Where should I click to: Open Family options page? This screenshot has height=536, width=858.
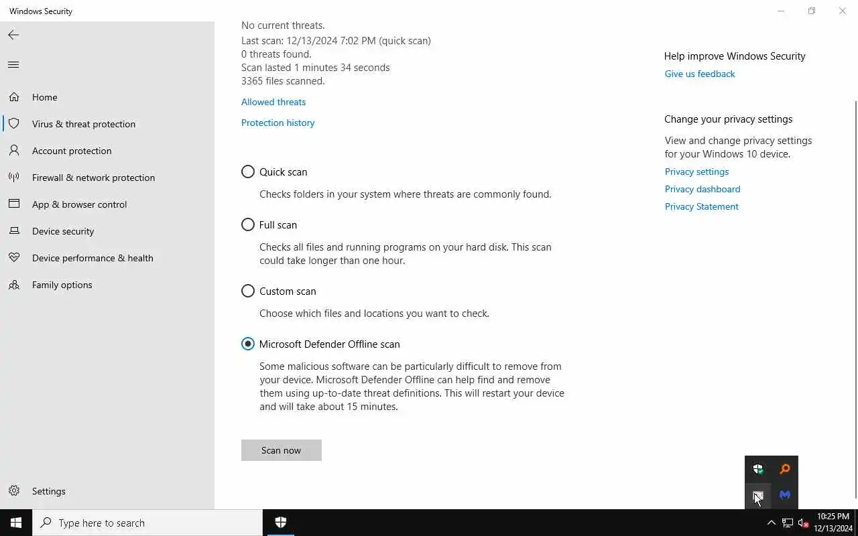point(107,285)
